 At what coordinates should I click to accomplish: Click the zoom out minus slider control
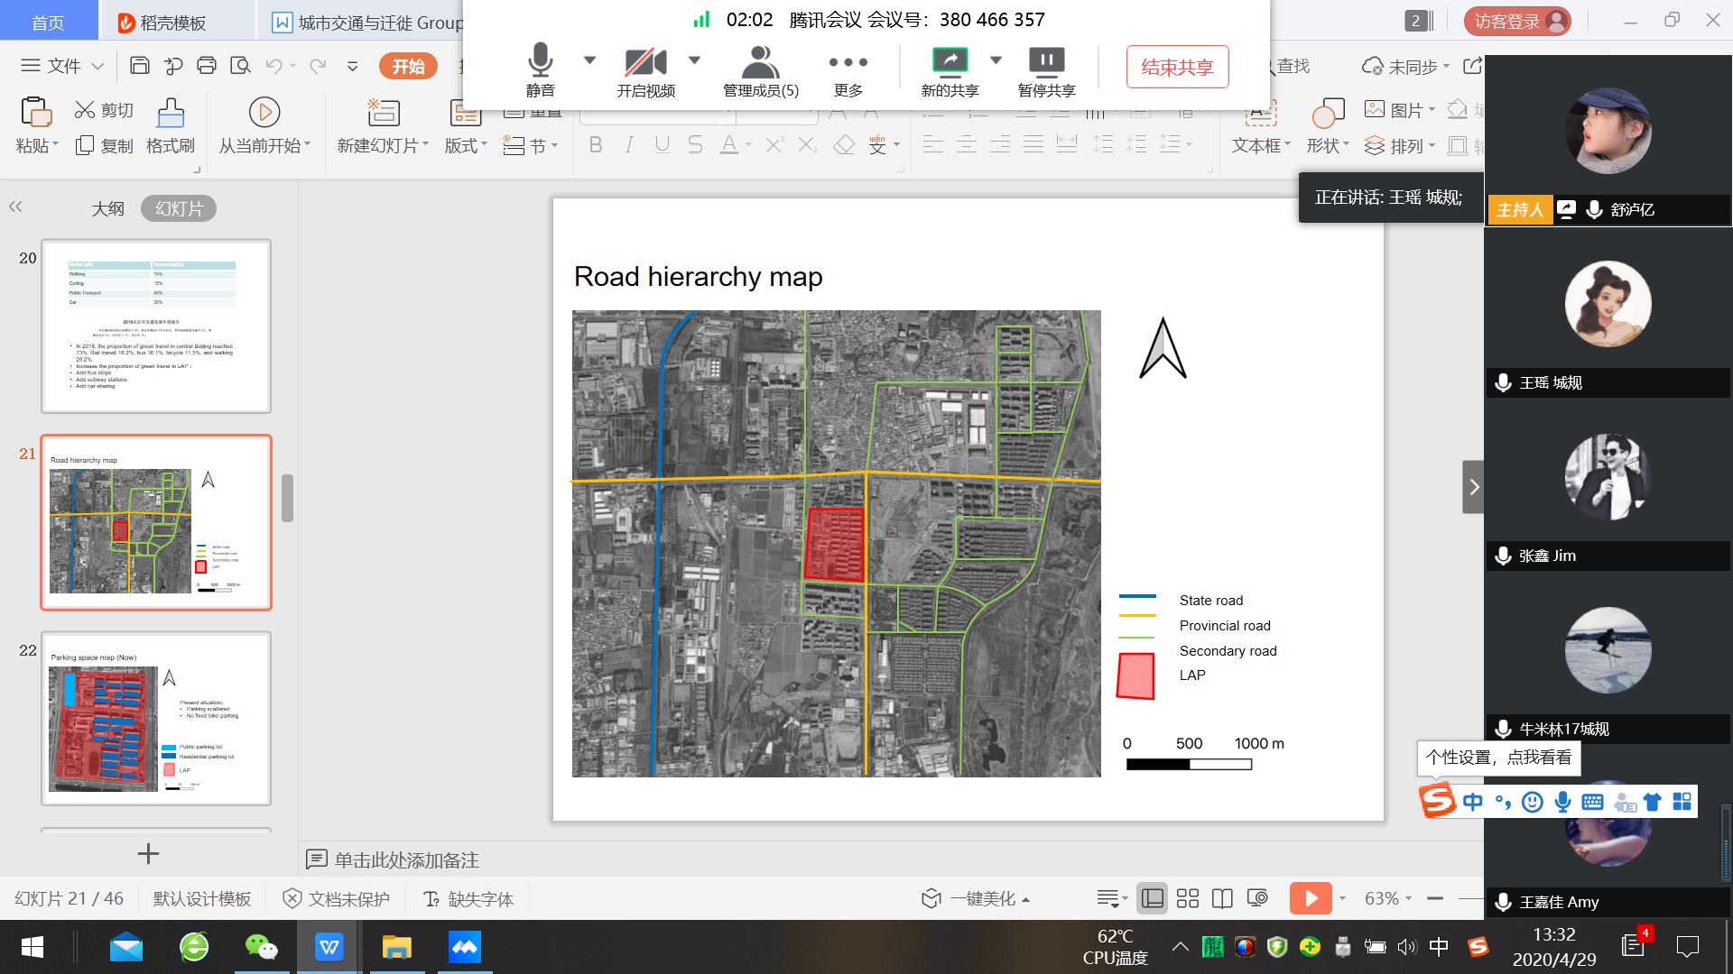coord(1435,898)
